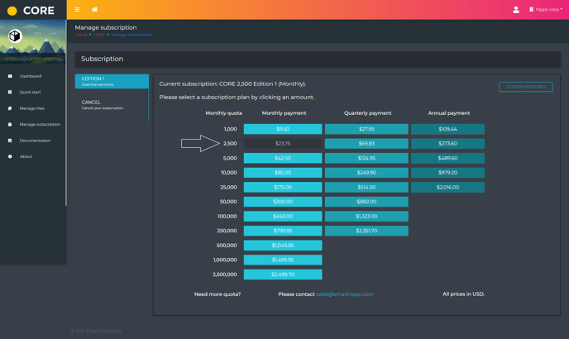The width and height of the screenshot is (569, 339).
Task: Choose the $273.60 annual plan
Action: [x=447, y=143]
